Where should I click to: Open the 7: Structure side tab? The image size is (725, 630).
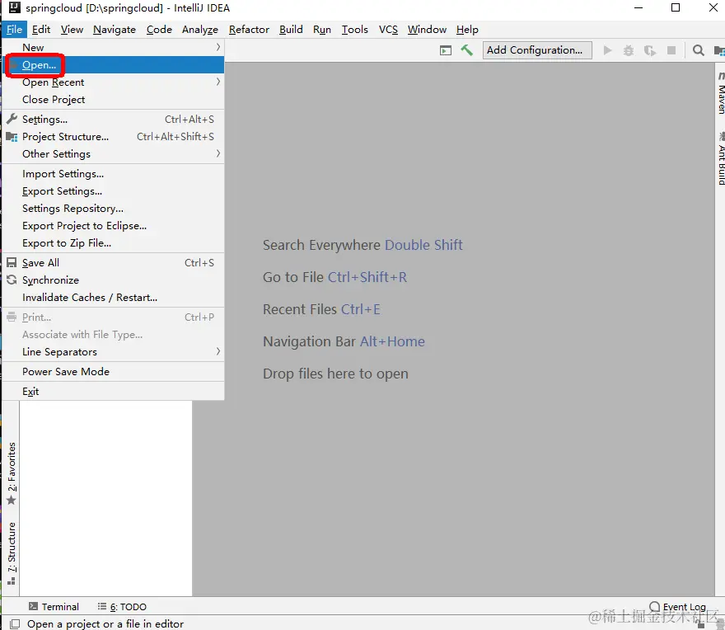pos(12,553)
